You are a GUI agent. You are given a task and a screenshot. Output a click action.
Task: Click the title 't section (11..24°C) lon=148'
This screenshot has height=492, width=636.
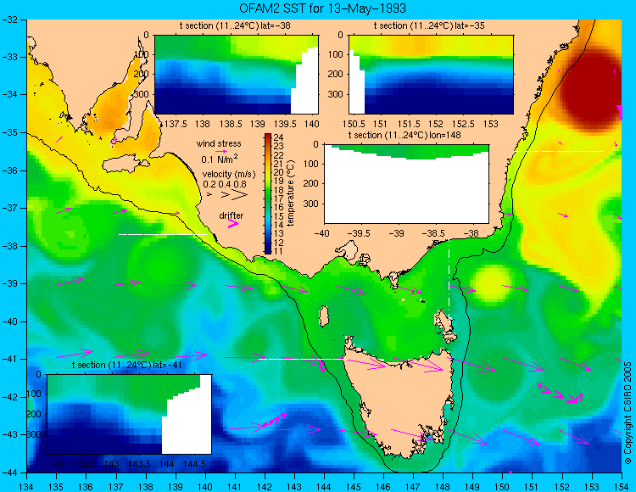click(x=404, y=135)
